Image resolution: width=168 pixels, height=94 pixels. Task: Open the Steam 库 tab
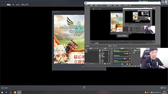click(13, 5)
